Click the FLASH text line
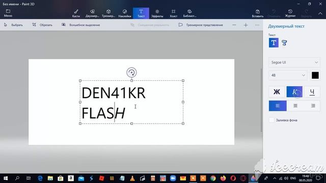The image size is (326, 183). pyautogui.click(x=103, y=113)
